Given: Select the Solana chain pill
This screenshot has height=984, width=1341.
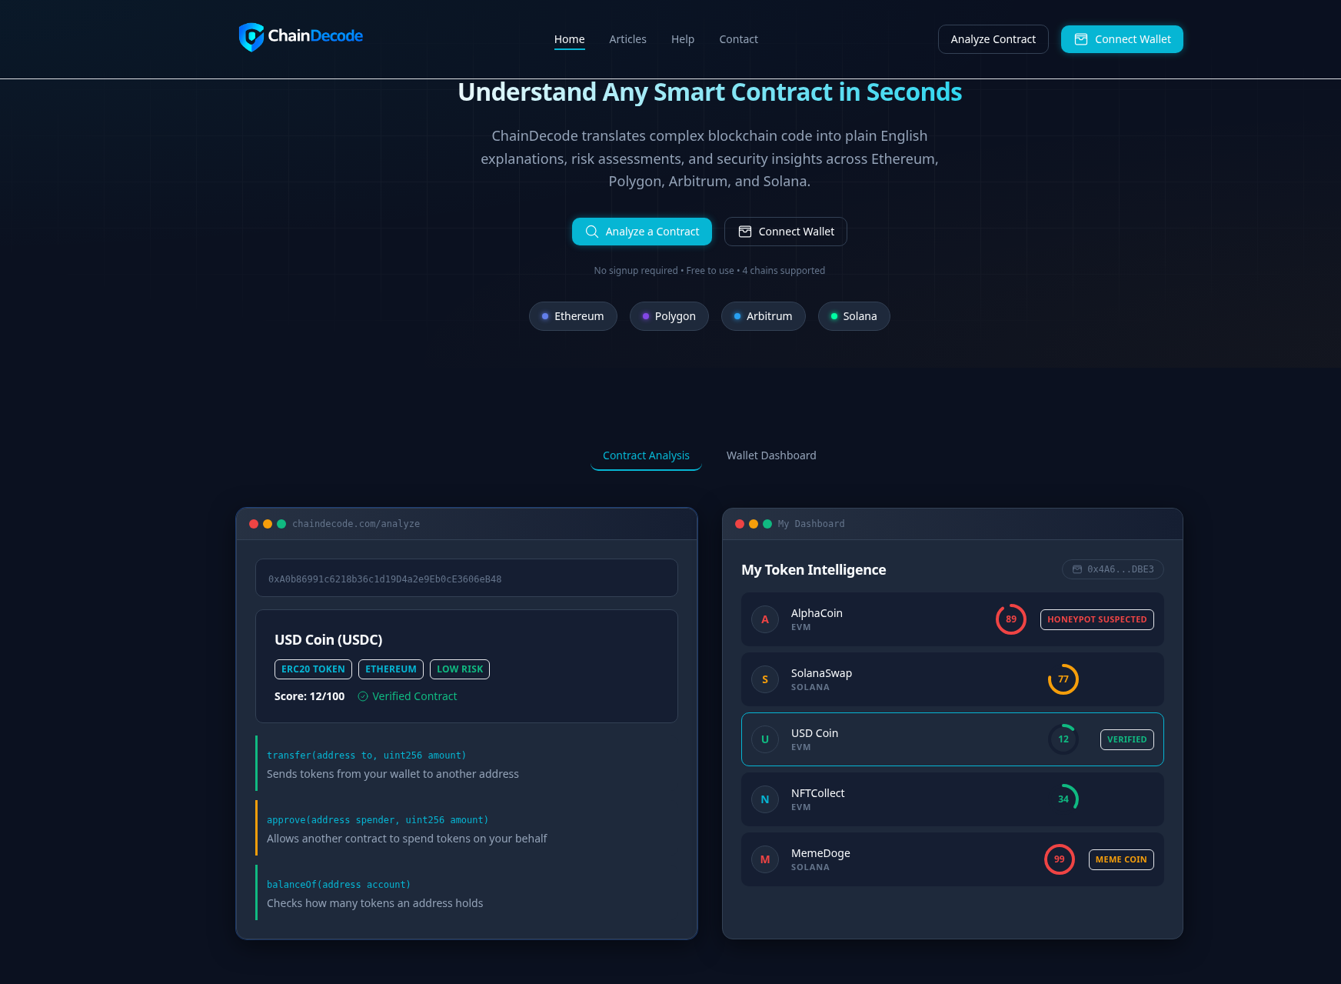Looking at the screenshot, I should [854, 316].
